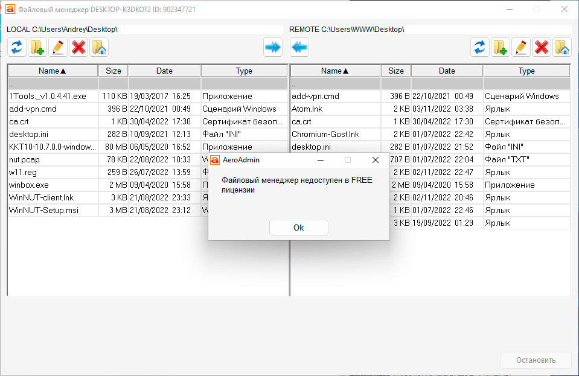Click the local path C:\Users\Andrey\Desktop\
Screen dimensions: 579x376
[75, 30]
